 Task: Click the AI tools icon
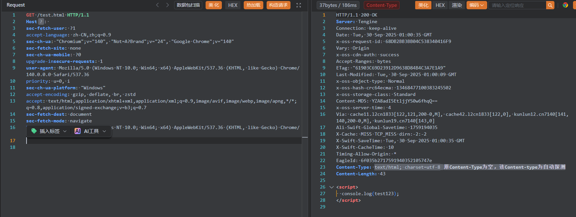pos(78,131)
